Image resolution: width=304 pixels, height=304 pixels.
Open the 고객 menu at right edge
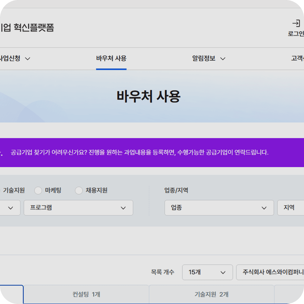298,58
